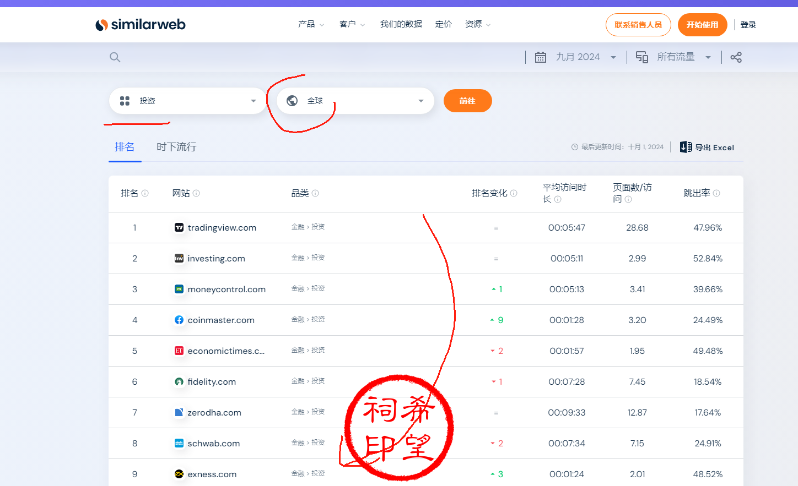798x486 pixels.
Task: Open the tradingview.com link
Action: 222,228
